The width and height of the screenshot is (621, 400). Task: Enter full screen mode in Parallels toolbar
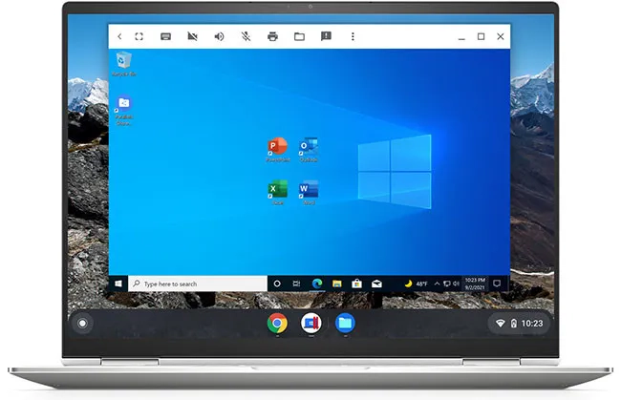click(139, 36)
